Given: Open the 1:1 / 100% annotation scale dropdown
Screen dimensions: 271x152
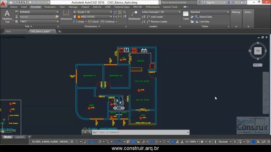Looking at the screenshot, I should coord(192,142).
